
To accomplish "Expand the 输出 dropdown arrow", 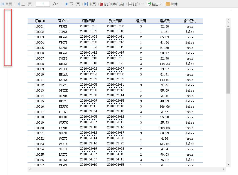I will (x=161, y=4).
